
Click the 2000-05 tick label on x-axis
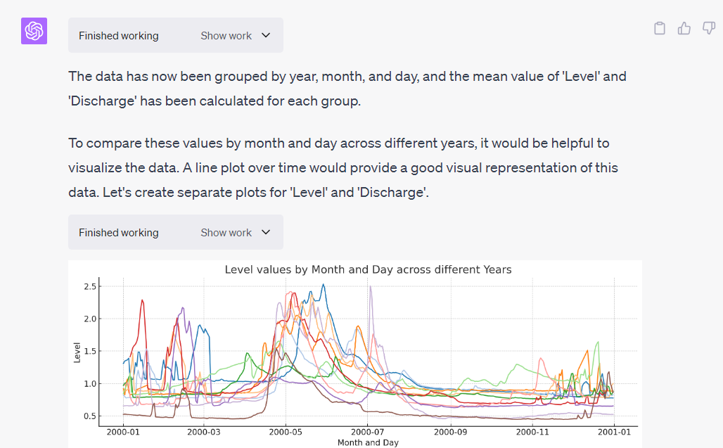[x=286, y=431]
